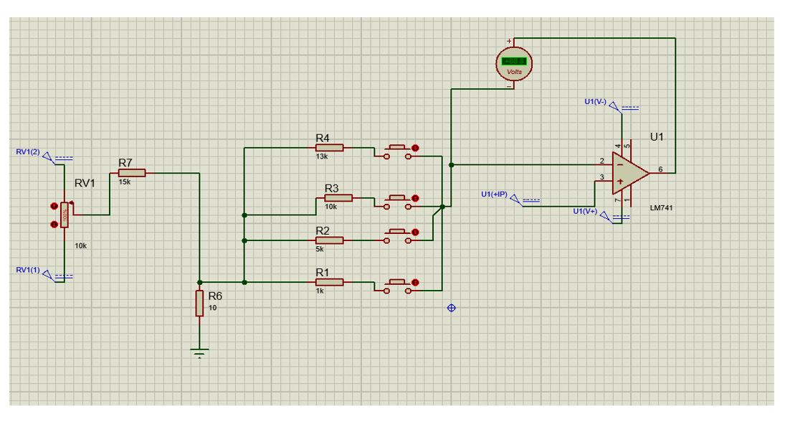Select the push-button switch after R4
Image resolution: width=785 pixels, height=422 pixels.
[x=397, y=152]
